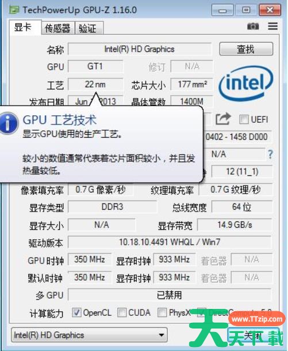288x351 pixels.
Task: Click the 名称 field showing Intel(R) HD Graphics
Action: pos(140,49)
